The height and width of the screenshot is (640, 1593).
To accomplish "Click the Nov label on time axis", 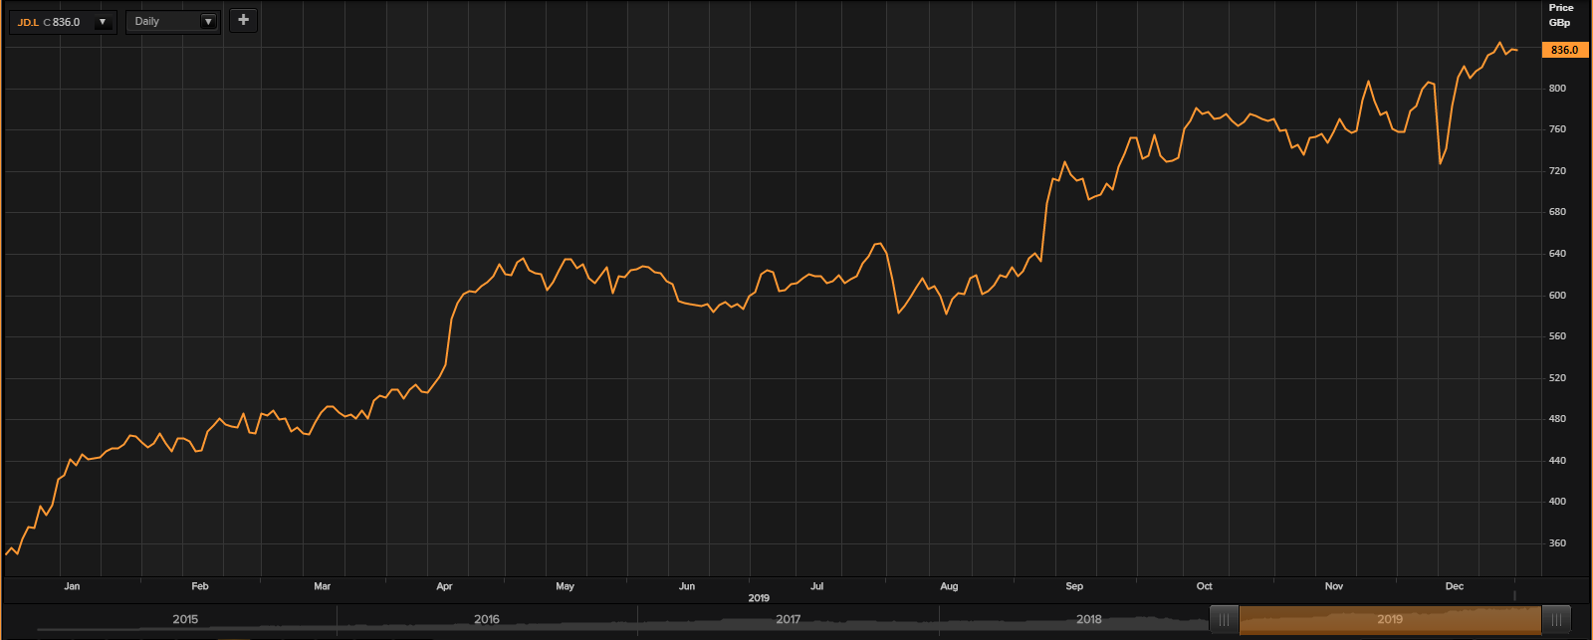I will tap(1334, 586).
